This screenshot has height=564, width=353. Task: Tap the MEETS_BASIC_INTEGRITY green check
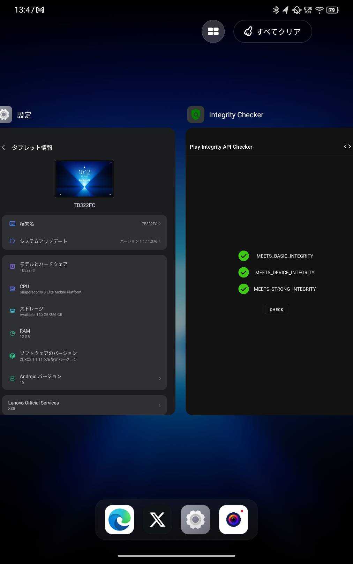tap(243, 256)
